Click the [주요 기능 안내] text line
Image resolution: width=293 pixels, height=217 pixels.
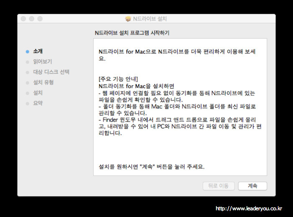(118, 79)
